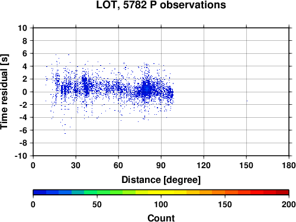Click the lowest outlier point near -6.5 seconds
The image size is (296, 222).
coord(65,134)
